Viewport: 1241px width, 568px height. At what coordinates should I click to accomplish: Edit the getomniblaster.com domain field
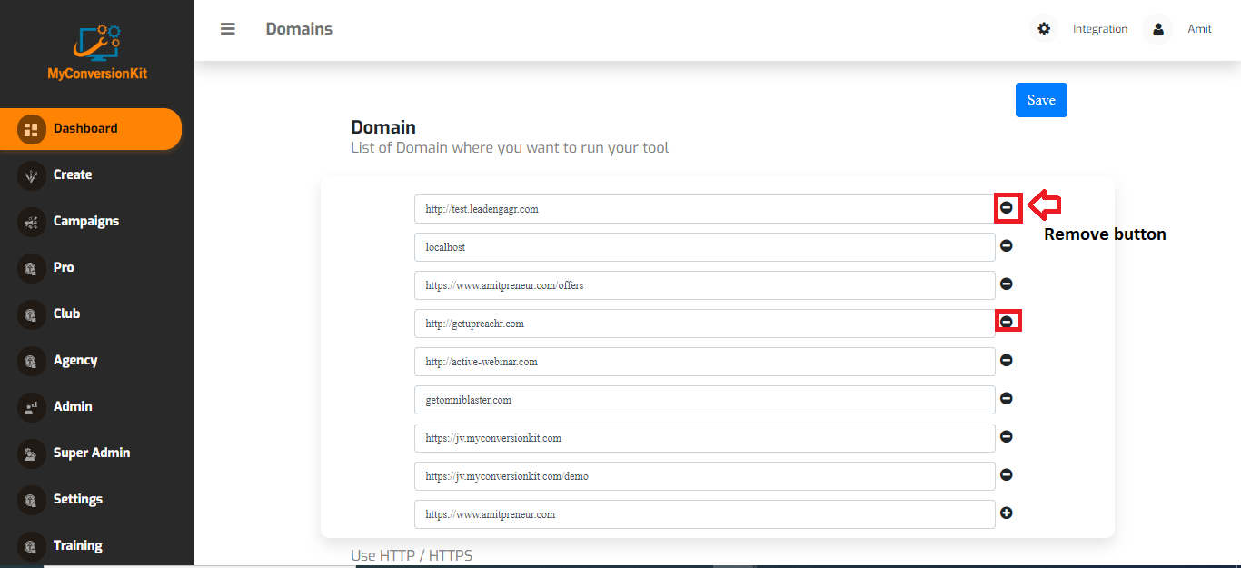click(705, 400)
